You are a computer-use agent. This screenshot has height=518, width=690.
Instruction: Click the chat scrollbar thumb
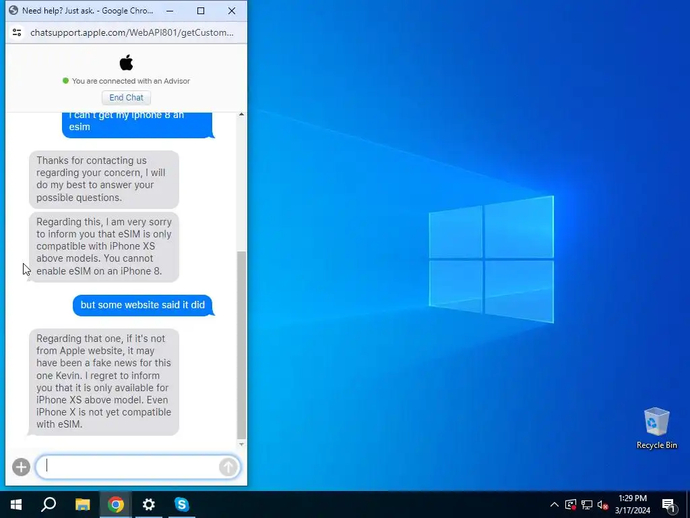(x=241, y=345)
